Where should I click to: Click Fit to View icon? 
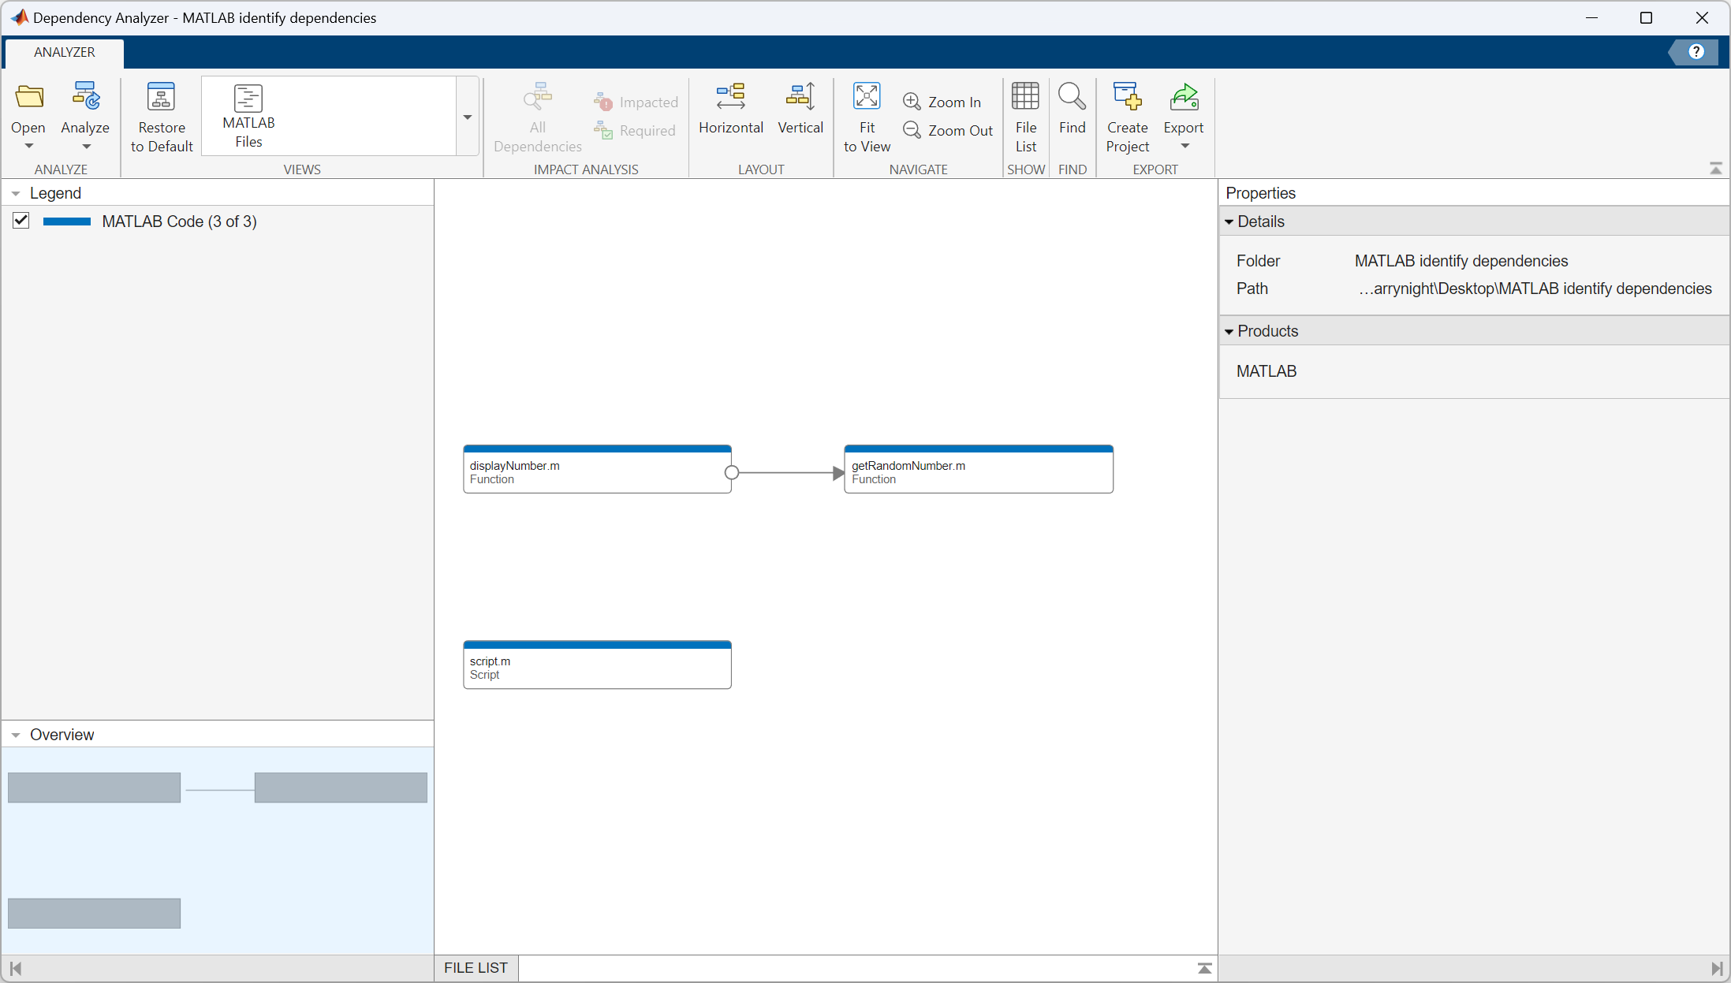tap(867, 97)
